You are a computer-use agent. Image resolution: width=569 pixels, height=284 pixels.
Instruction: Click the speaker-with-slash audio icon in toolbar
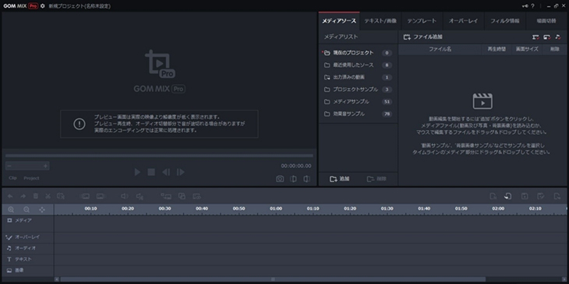[x=140, y=196]
